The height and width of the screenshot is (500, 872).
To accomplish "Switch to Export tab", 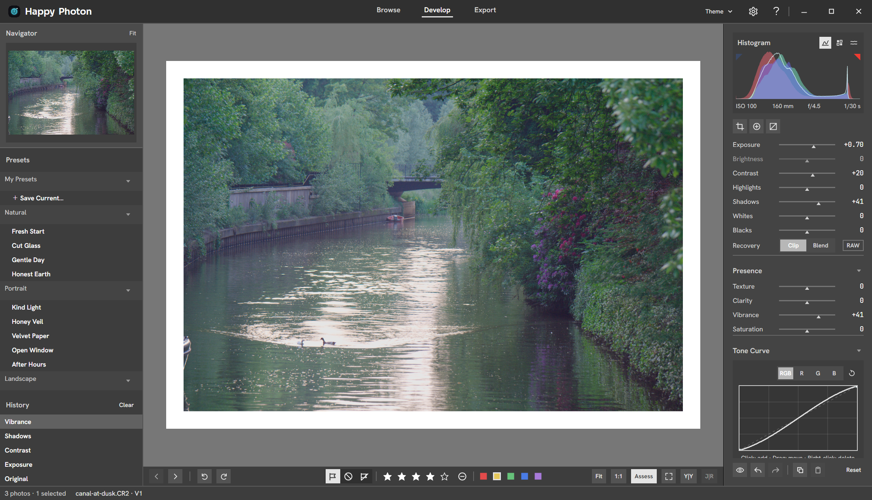I will click(485, 10).
